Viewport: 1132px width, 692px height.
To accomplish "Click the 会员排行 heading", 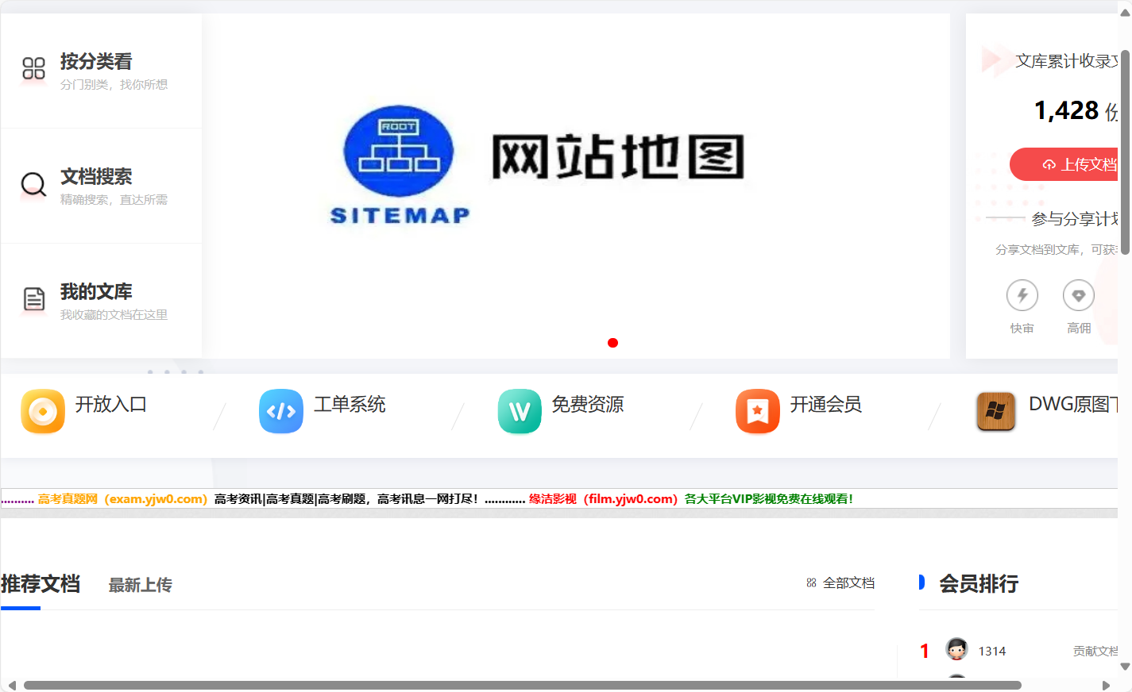I will click(979, 584).
